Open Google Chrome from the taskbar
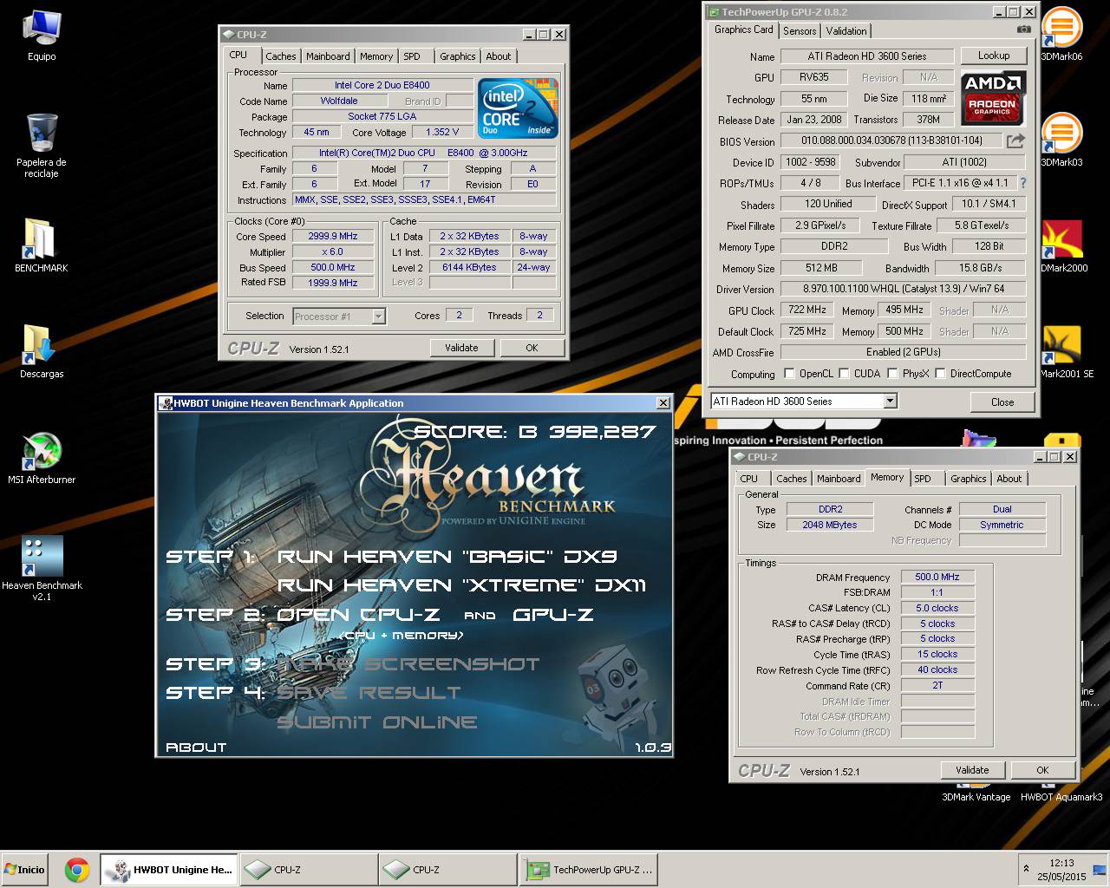This screenshot has height=888, width=1110. [76, 870]
